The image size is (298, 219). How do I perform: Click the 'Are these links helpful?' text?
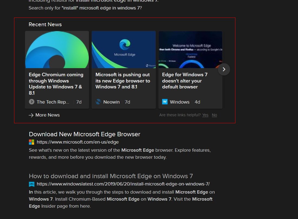pos(180,115)
